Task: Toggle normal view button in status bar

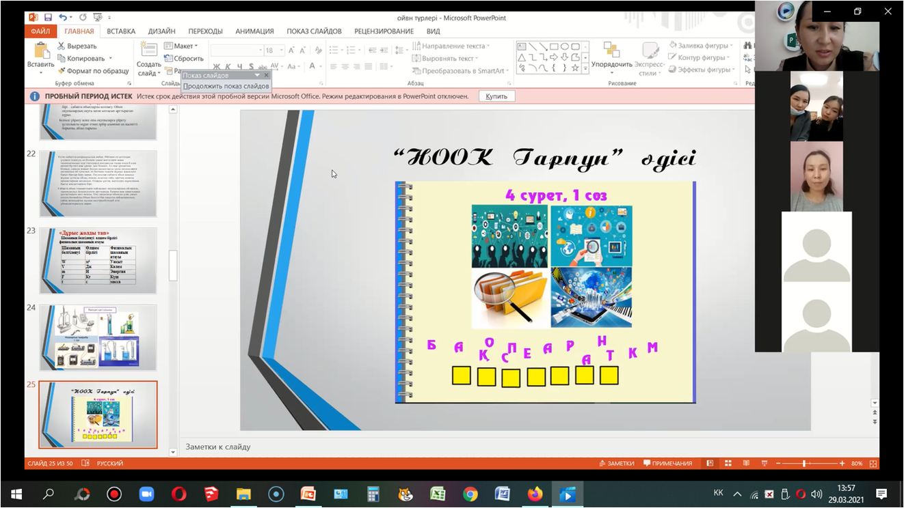Action: [710, 464]
